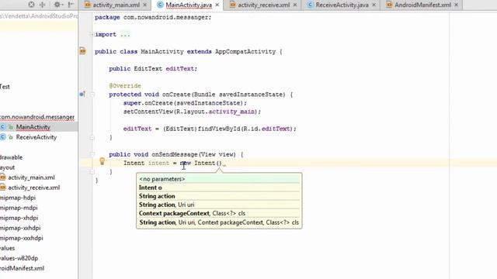Click the yellow lightbulb intention icon
This screenshot has width=497, height=279.
[102, 161]
